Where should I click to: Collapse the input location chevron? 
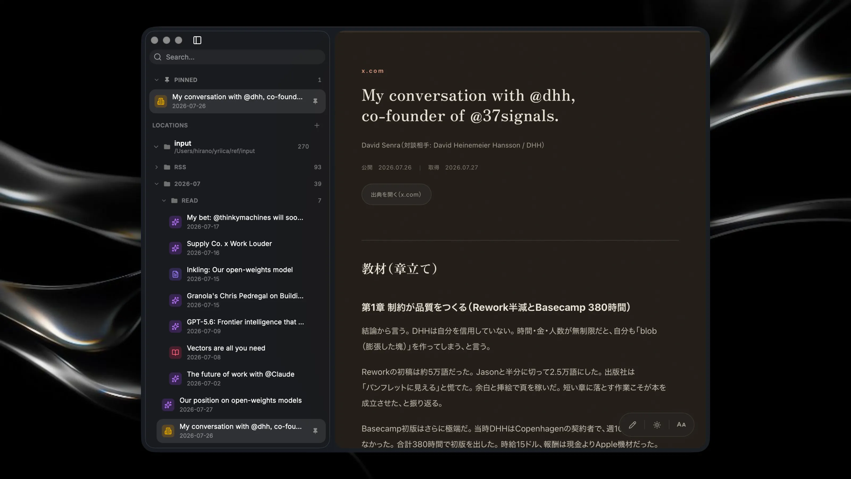tap(156, 146)
